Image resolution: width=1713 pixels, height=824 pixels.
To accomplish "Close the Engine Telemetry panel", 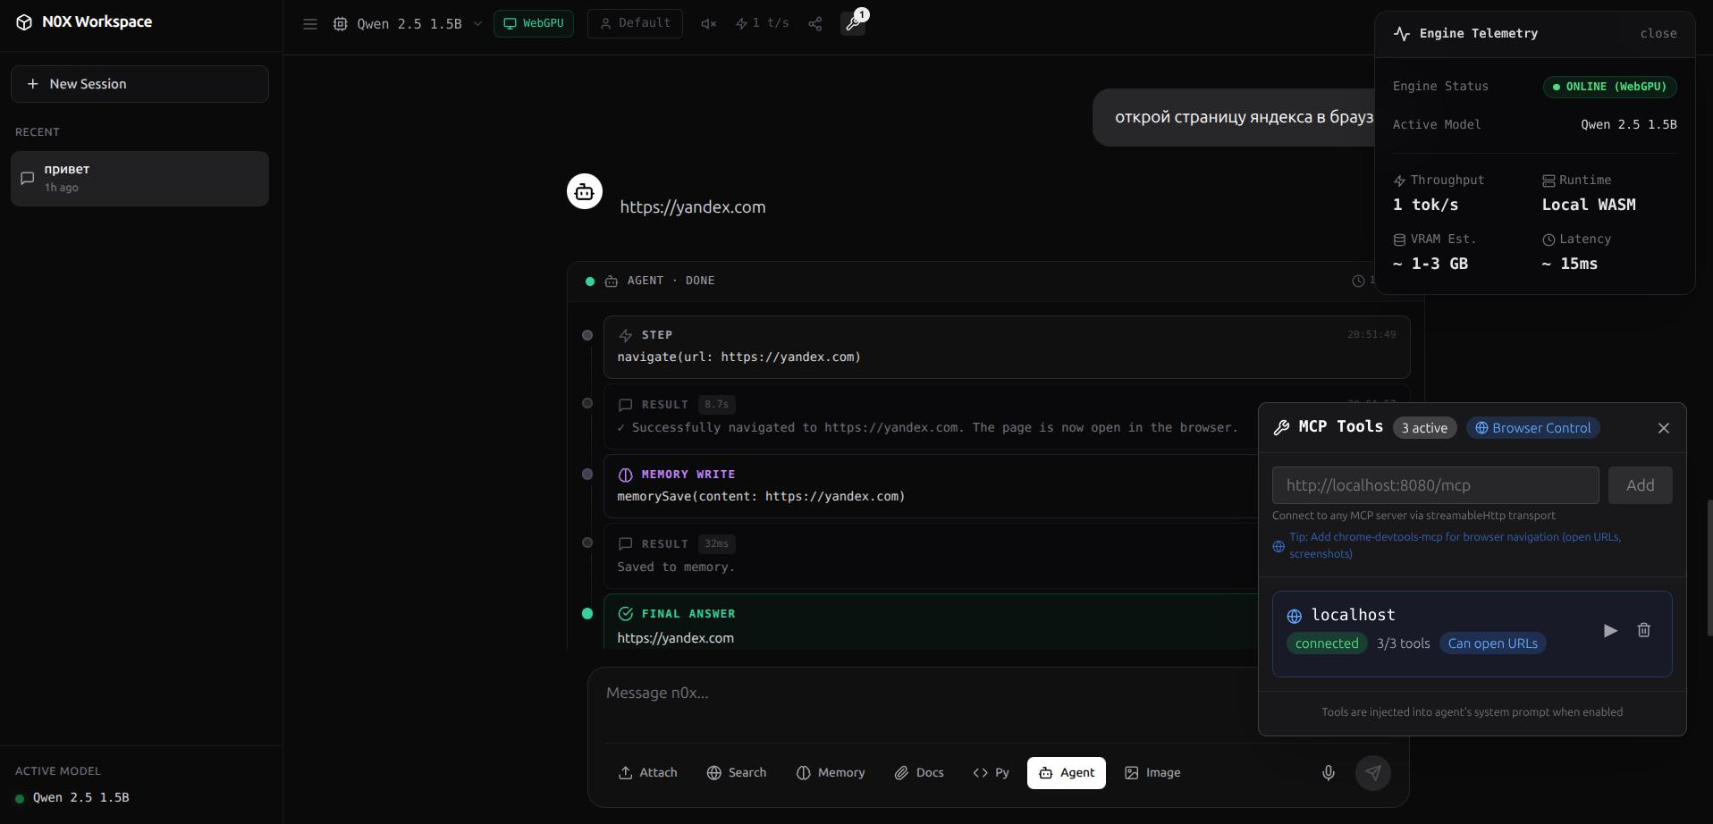I will tap(1658, 34).
